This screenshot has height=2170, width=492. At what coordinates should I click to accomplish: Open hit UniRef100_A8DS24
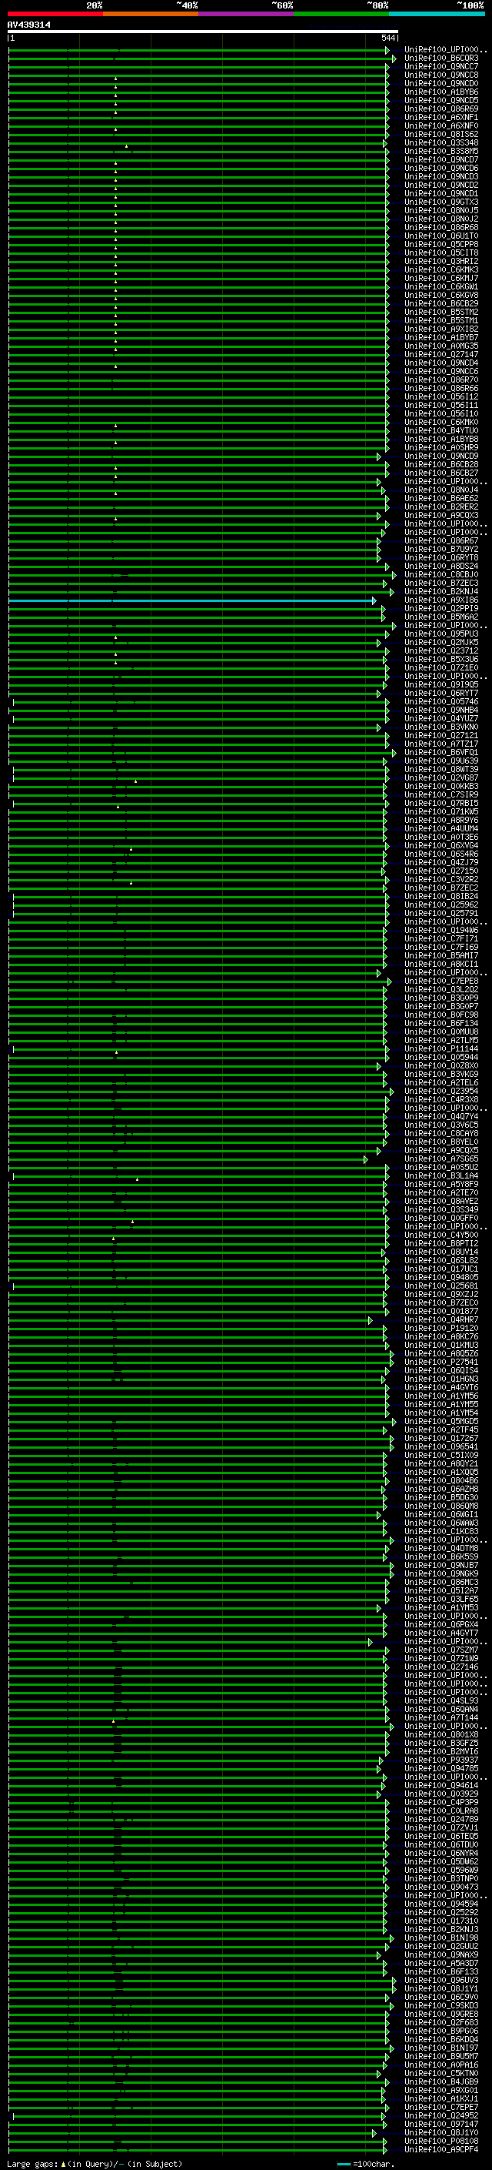441,567
